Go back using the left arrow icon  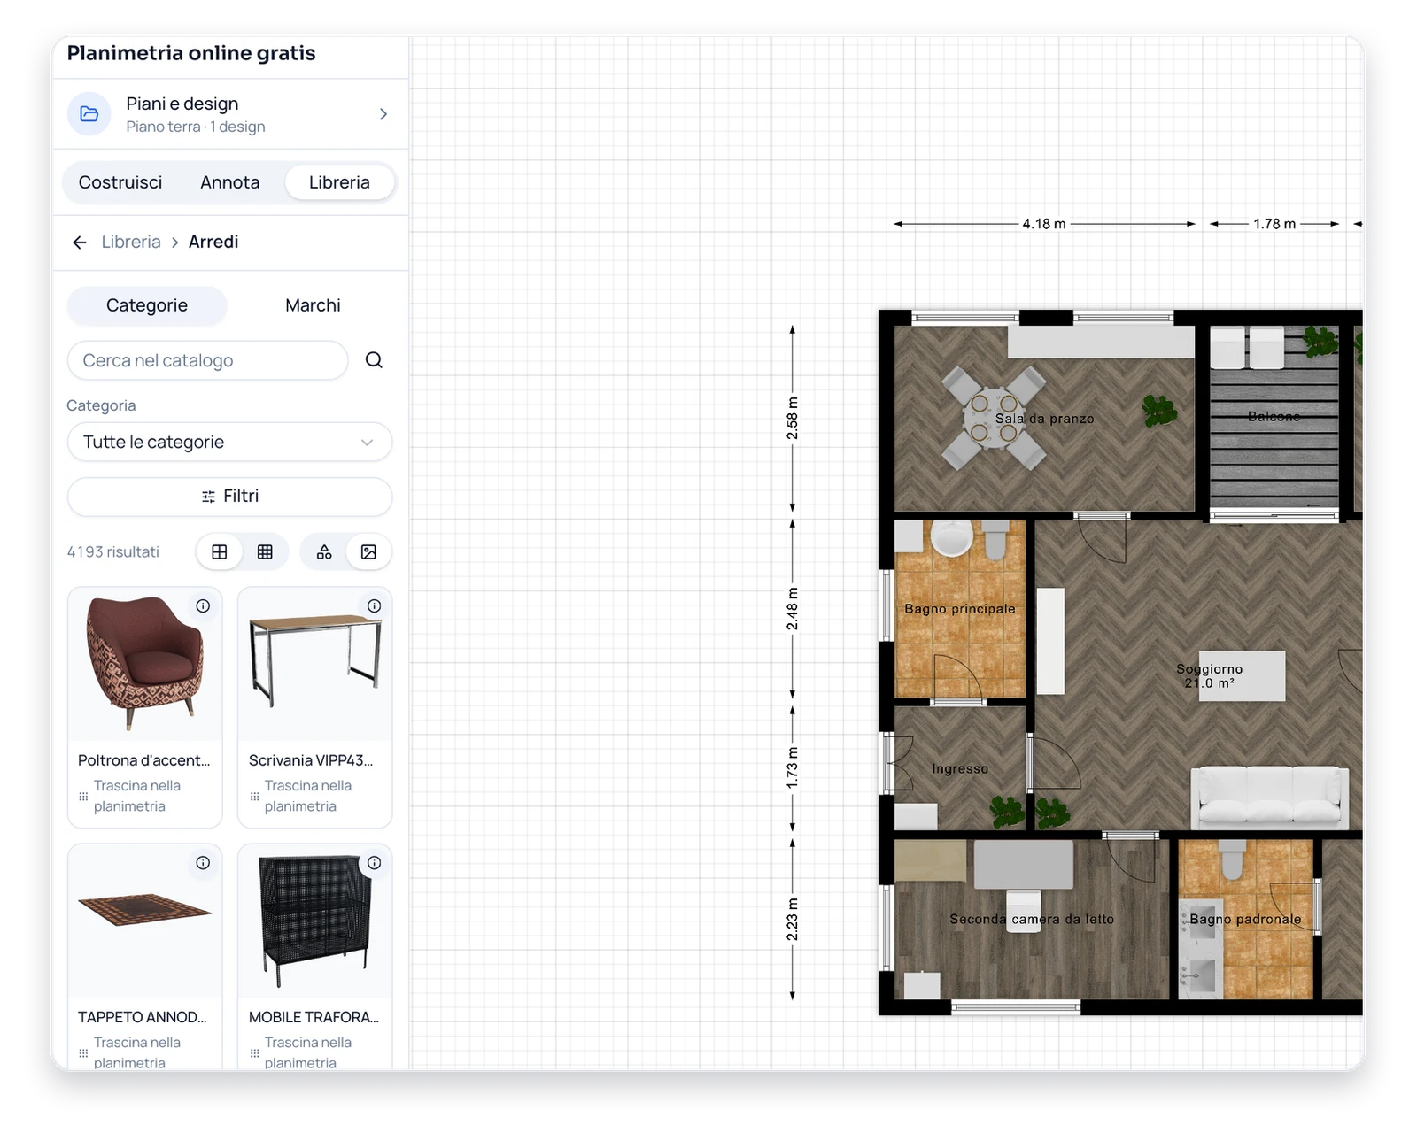click(x=80, y=243)
